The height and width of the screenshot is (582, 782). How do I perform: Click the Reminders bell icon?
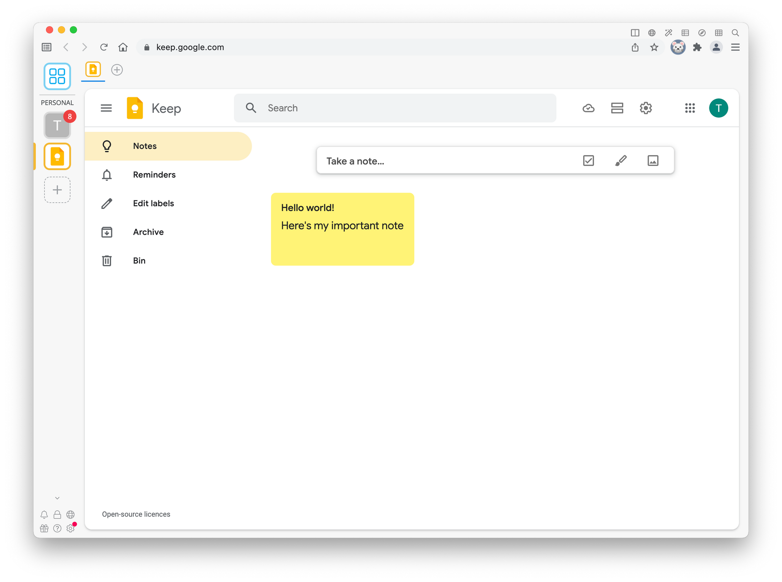tap(107, 175)
